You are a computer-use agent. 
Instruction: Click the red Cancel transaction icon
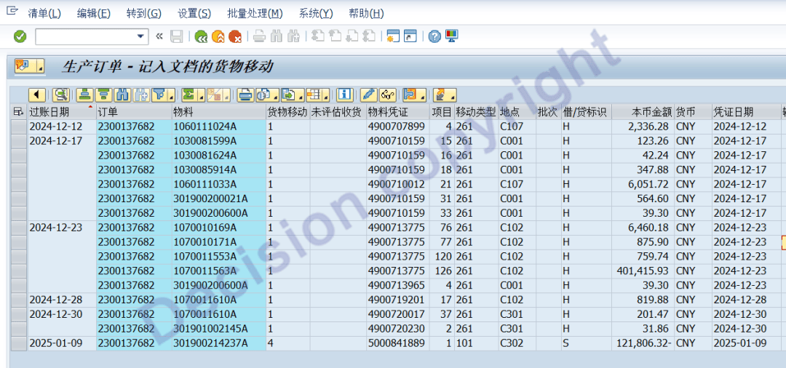click(235, 36)
